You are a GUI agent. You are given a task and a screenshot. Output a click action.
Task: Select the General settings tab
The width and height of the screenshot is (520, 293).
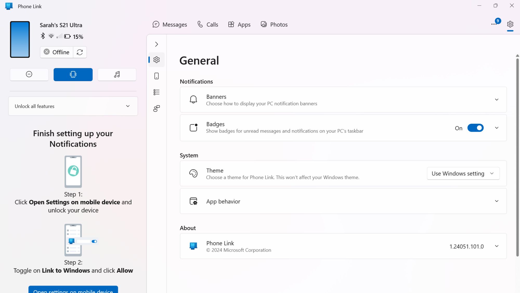pos(156,60)
